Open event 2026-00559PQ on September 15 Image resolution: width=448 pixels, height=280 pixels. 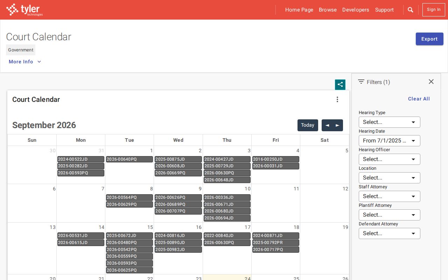129,256
